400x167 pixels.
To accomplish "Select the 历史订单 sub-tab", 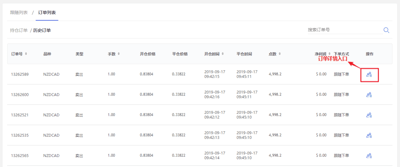I will pyautogui.click(x=42, y=30).
